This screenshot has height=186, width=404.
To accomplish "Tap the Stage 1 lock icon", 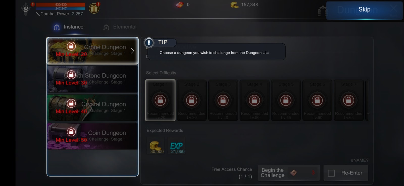I will (160, 100).
